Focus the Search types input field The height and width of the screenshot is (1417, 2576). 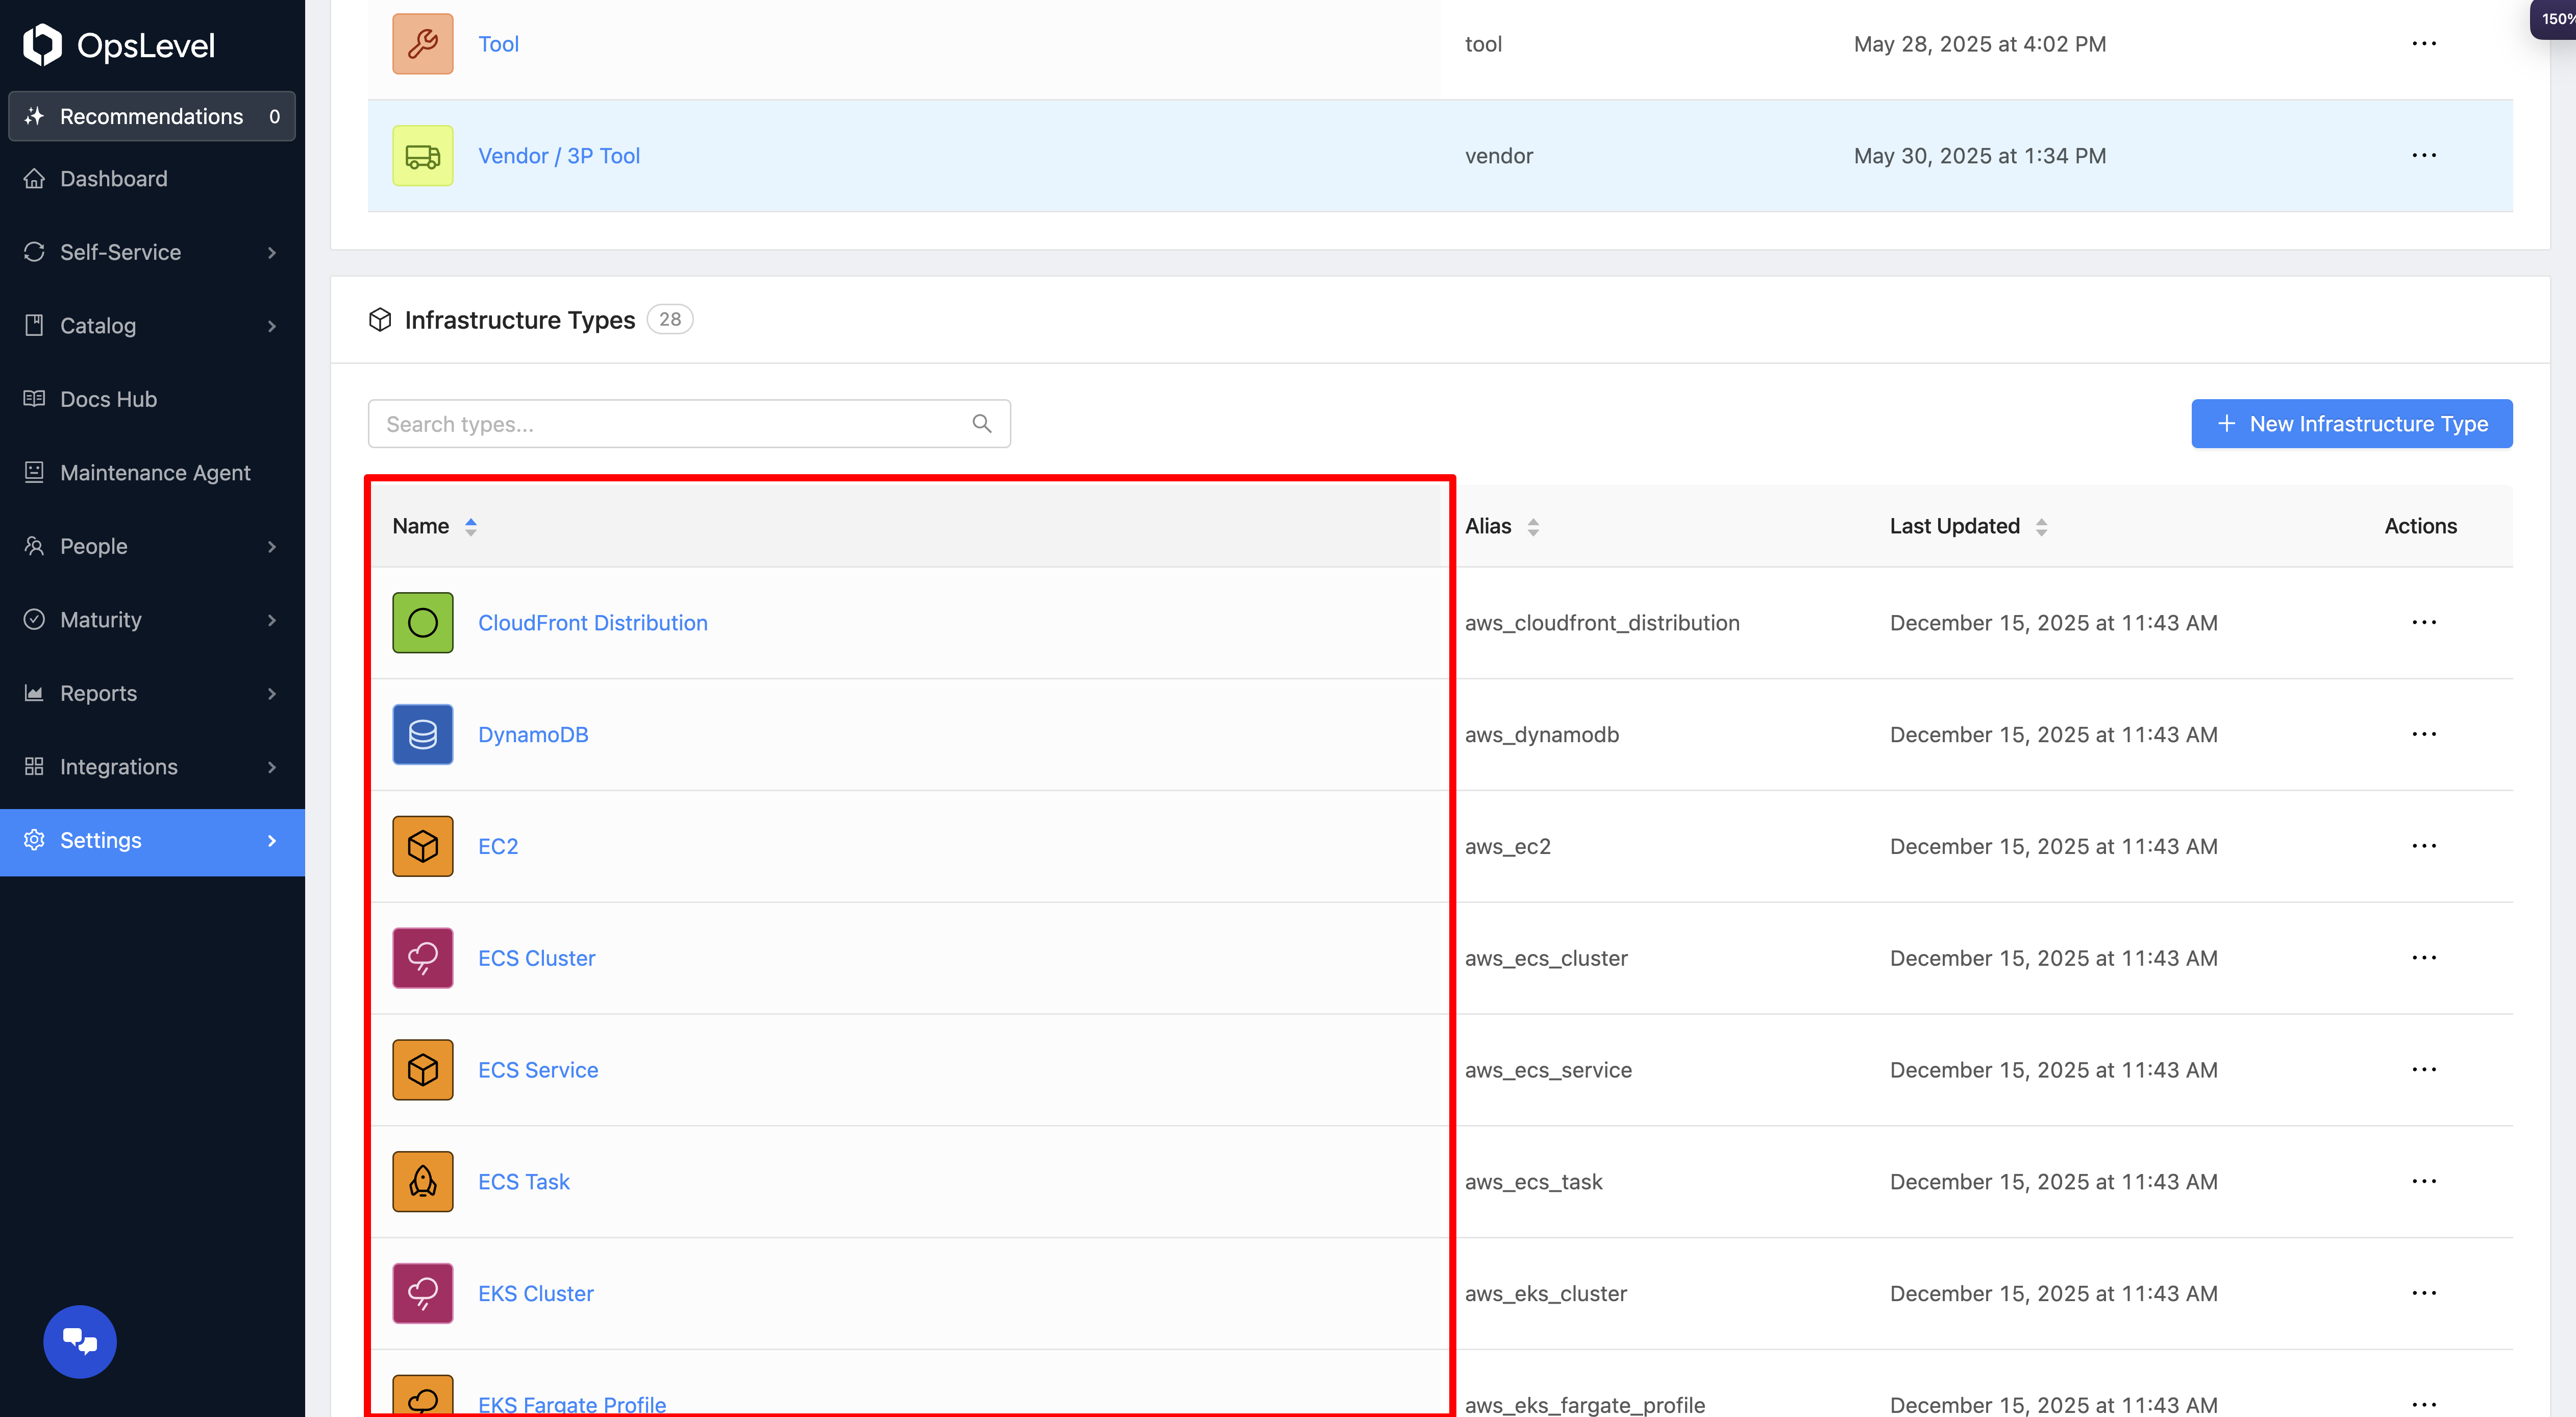point(670,424)
